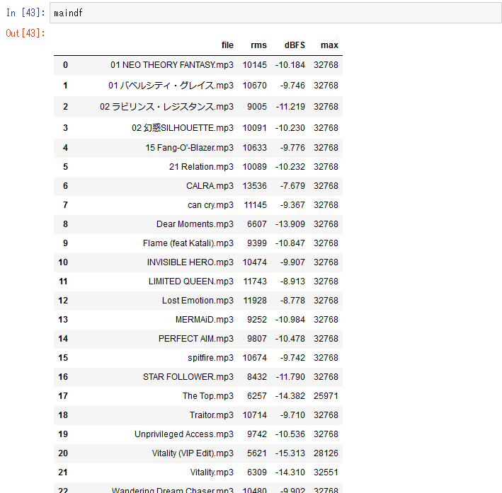Image resolution: width=502 pixels, height=493 pixels.
Task: Click file name 21 Relation.mp3
Action: click(201, 167)
